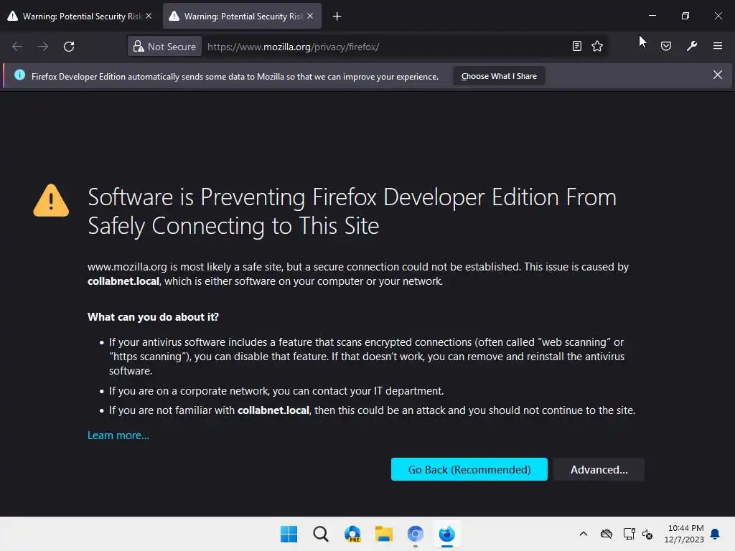Viewport: 735px width, 551px height.
Task: Bookmark this page with the star icon
Action: (597, 46)
